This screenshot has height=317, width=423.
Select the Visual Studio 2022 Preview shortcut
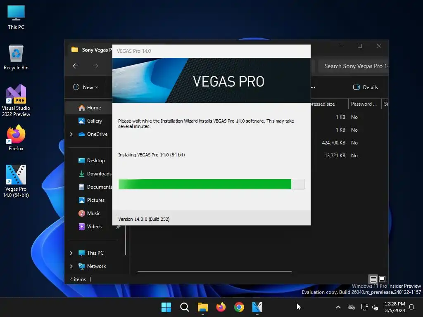pos(16,100)
